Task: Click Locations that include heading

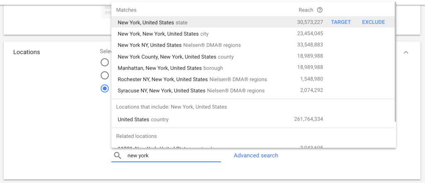Action: tap(171, 107)
